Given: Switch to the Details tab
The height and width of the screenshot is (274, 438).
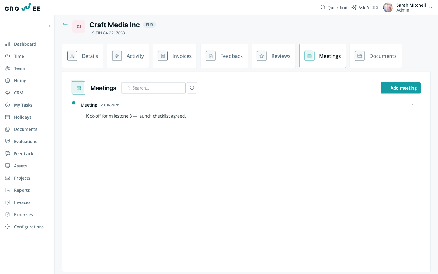Looking at the screenshot, I should (82, 56).
